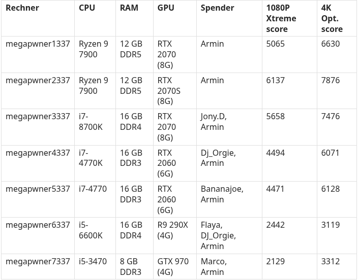Select the megapwner1337 cell
The height and width of the screenshot is (280, 358).
click(38, 44)
